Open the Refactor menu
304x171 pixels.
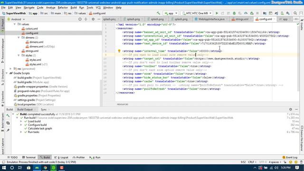pyautogui.click(x=63, y=8)
